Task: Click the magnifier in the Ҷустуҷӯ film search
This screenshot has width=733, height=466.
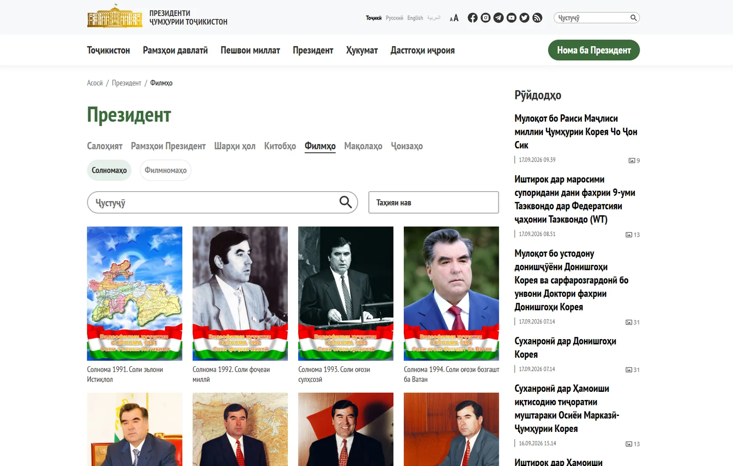Action: (346, 202)
